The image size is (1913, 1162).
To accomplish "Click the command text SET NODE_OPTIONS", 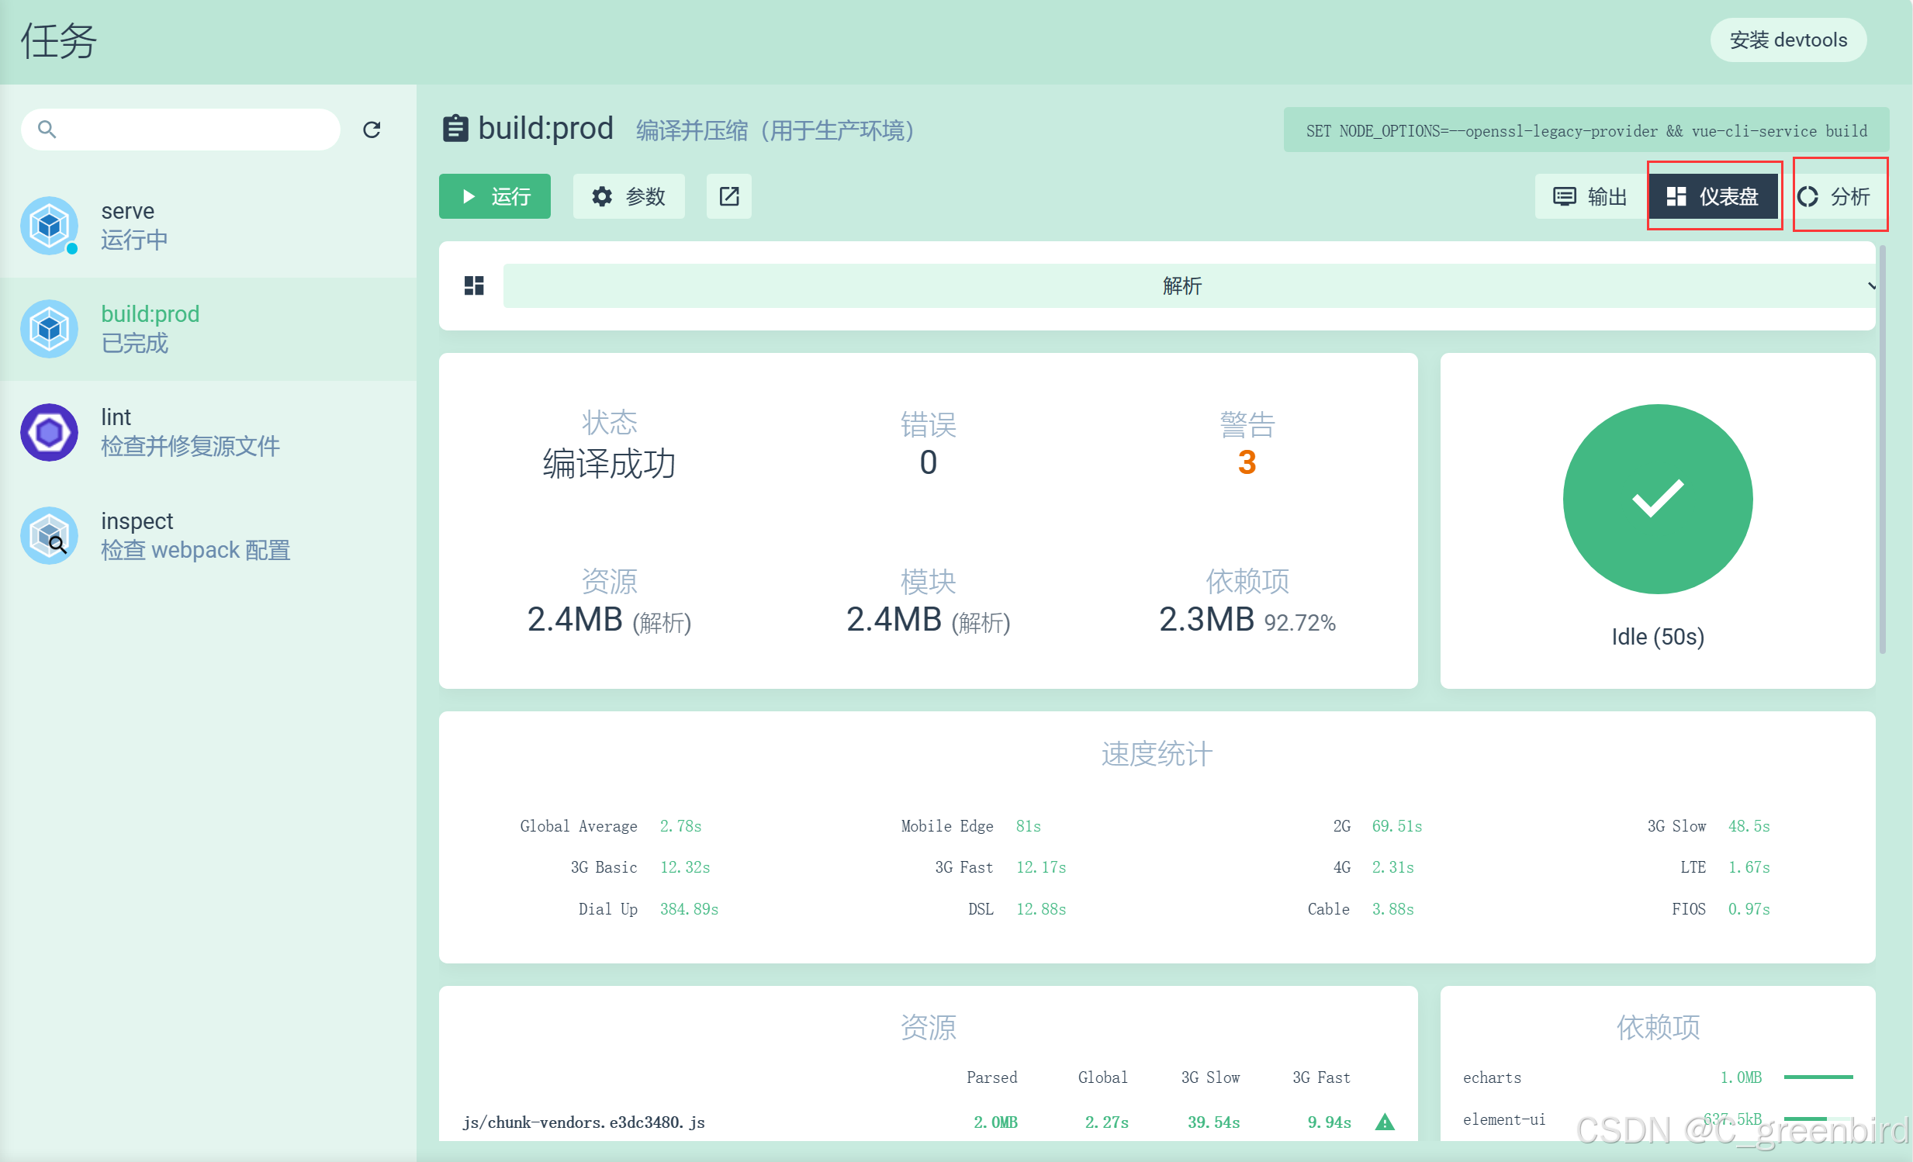I will click(1586, 130).
